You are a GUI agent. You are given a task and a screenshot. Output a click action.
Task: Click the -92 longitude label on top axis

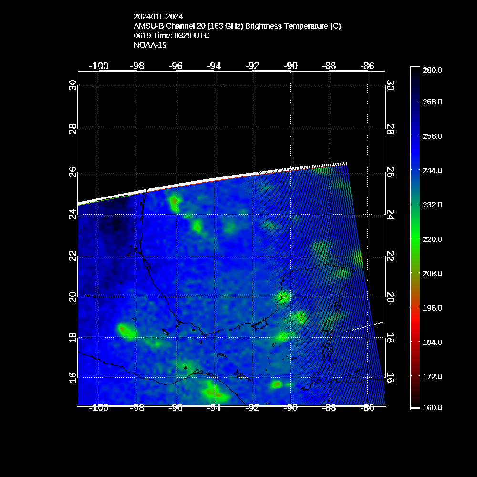tap(252, 66)
